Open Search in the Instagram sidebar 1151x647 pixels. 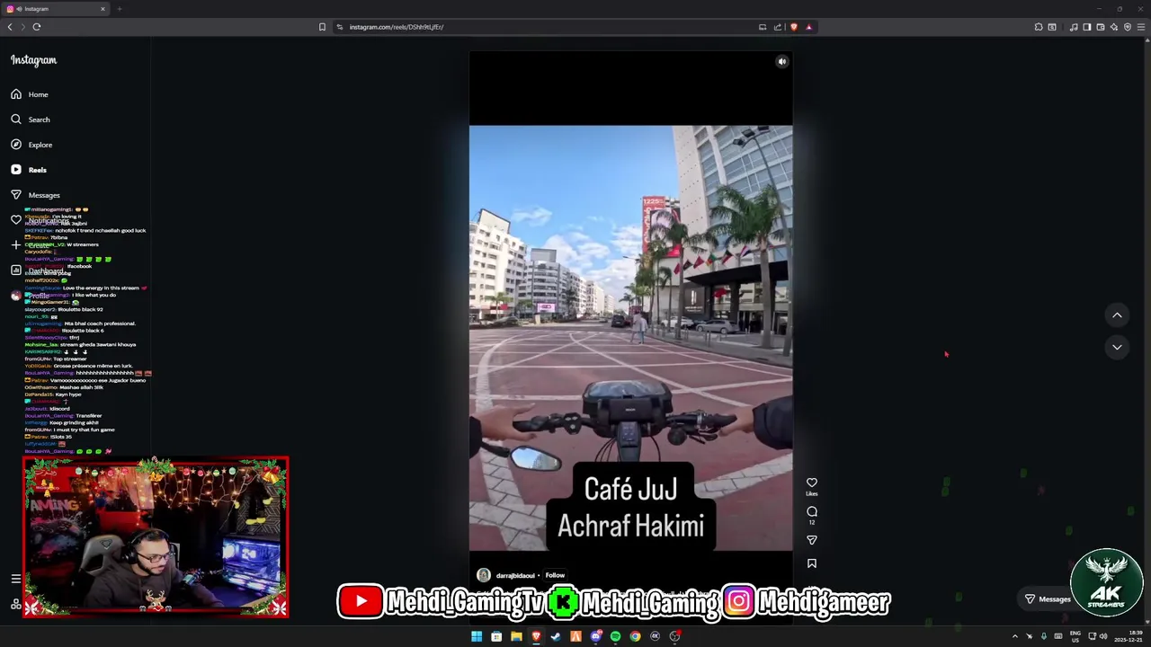(x=31, y=120)
